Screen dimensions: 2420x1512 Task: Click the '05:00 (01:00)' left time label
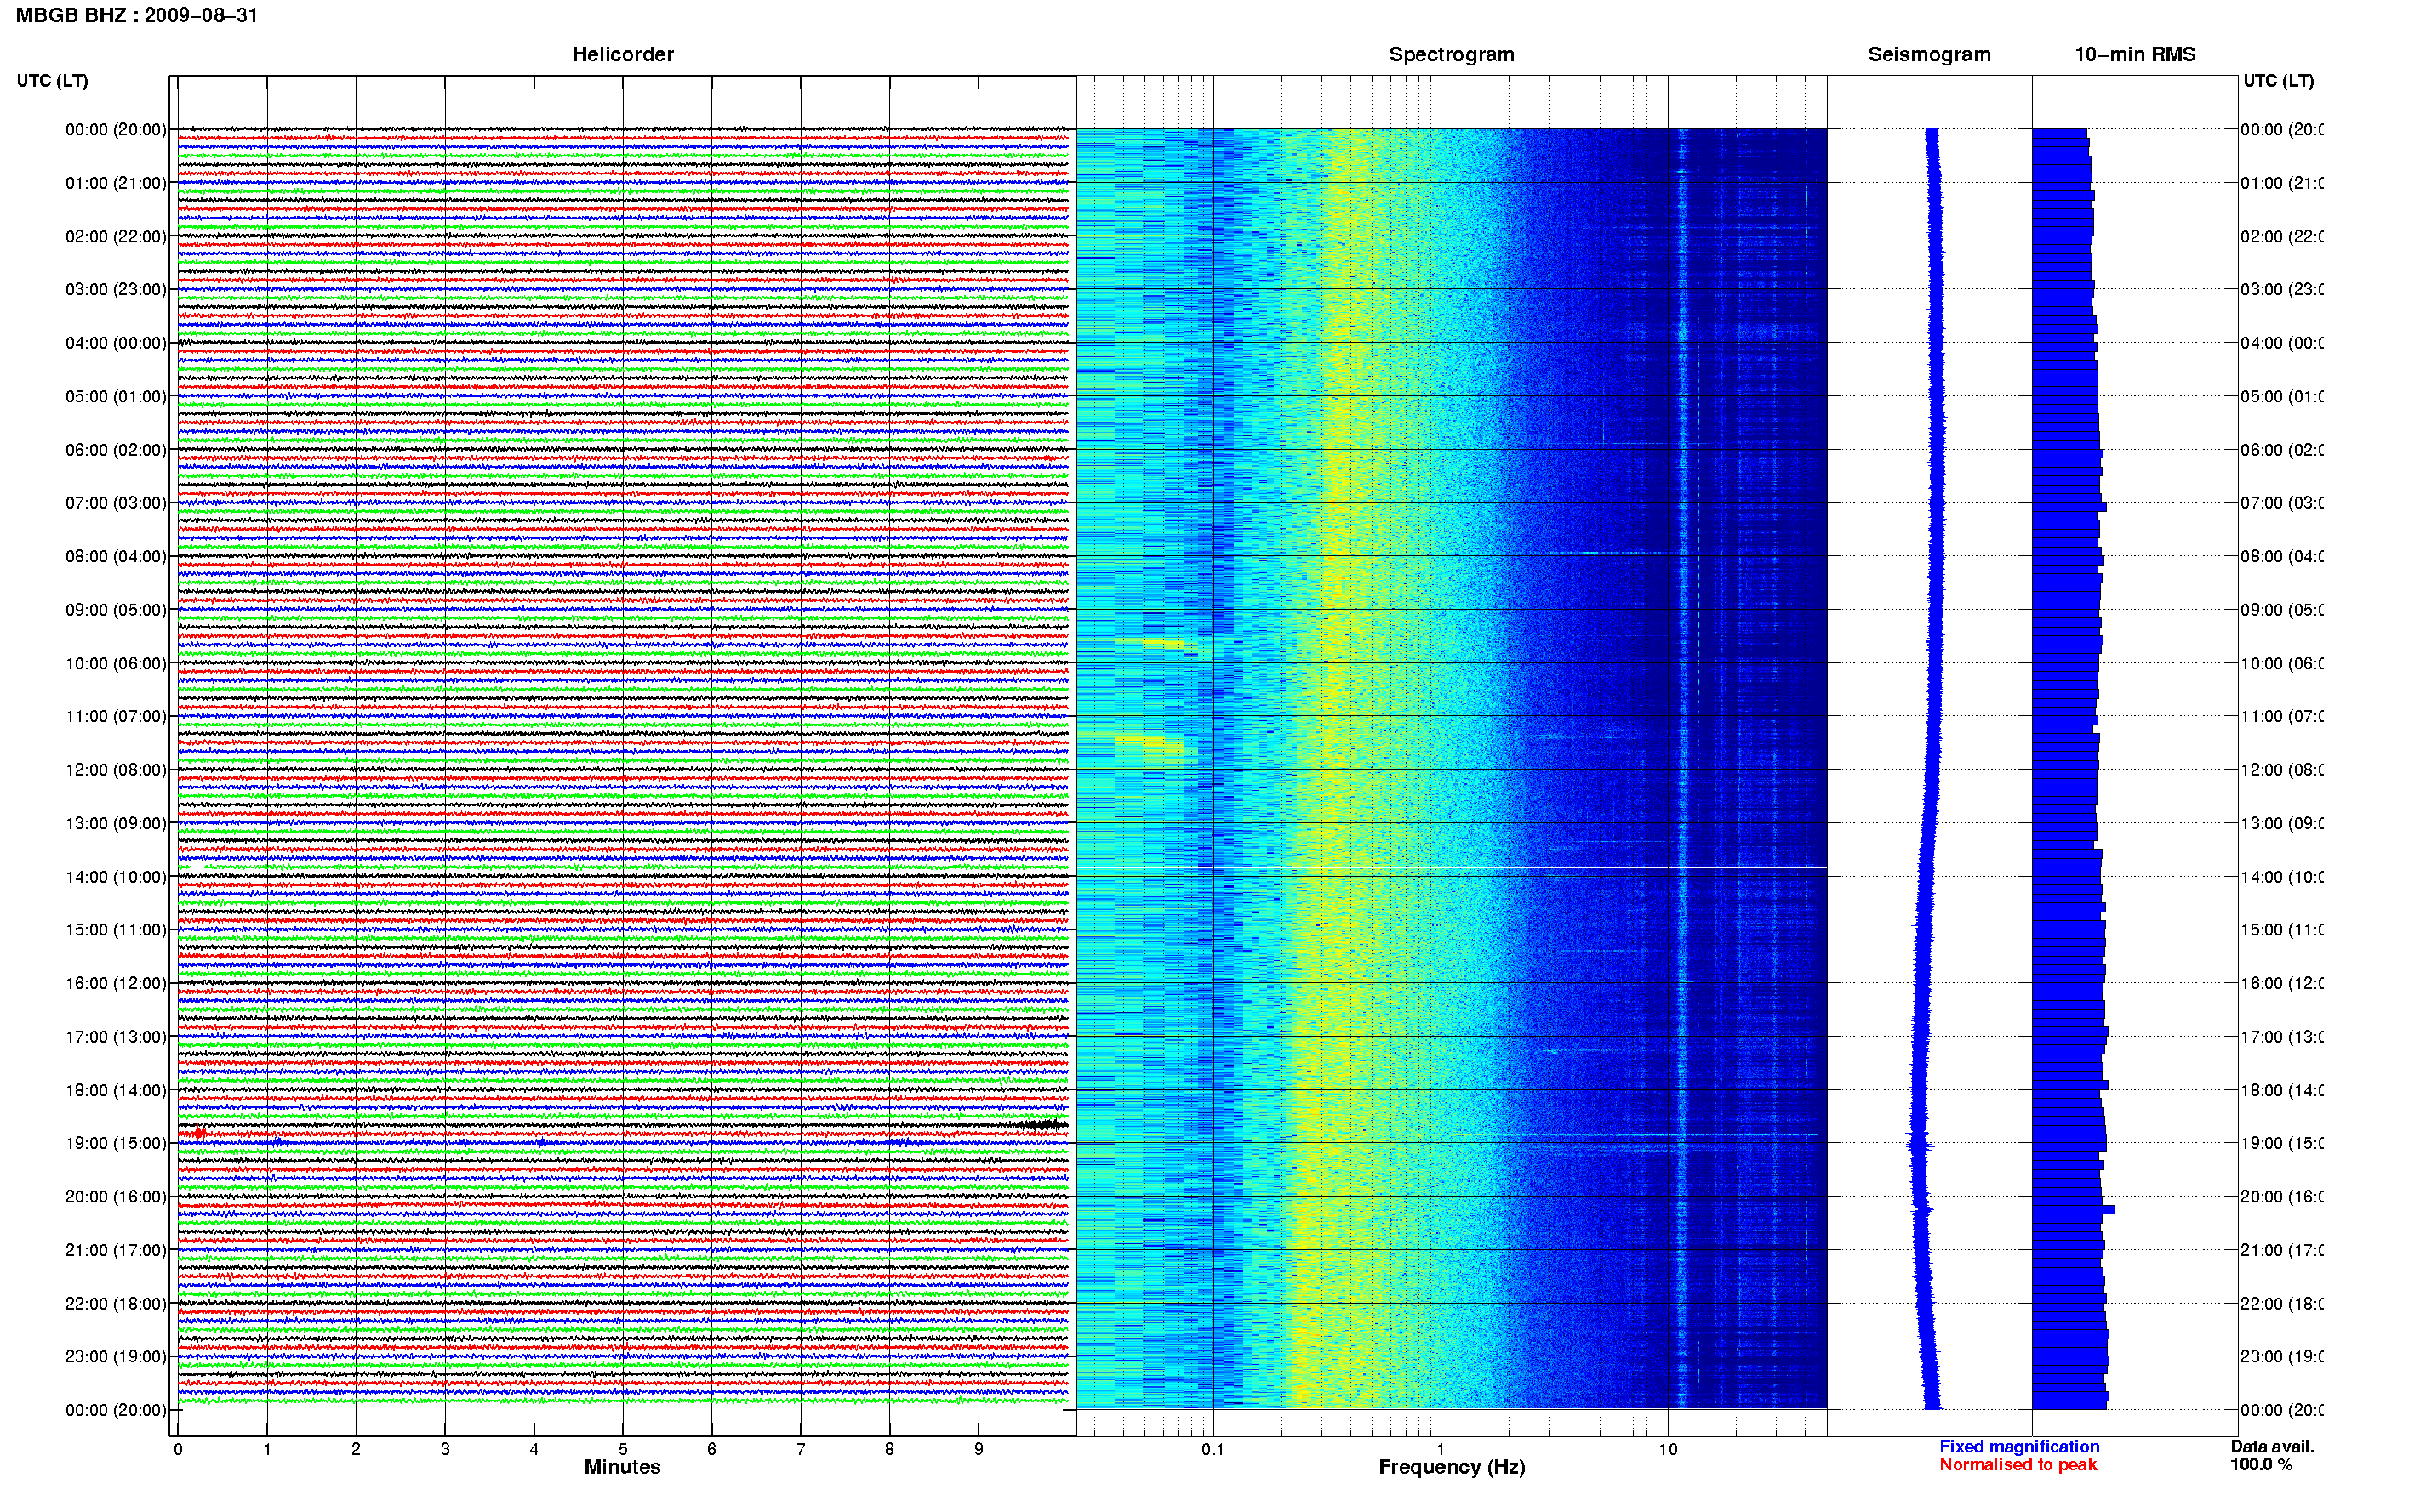[116, 396]
